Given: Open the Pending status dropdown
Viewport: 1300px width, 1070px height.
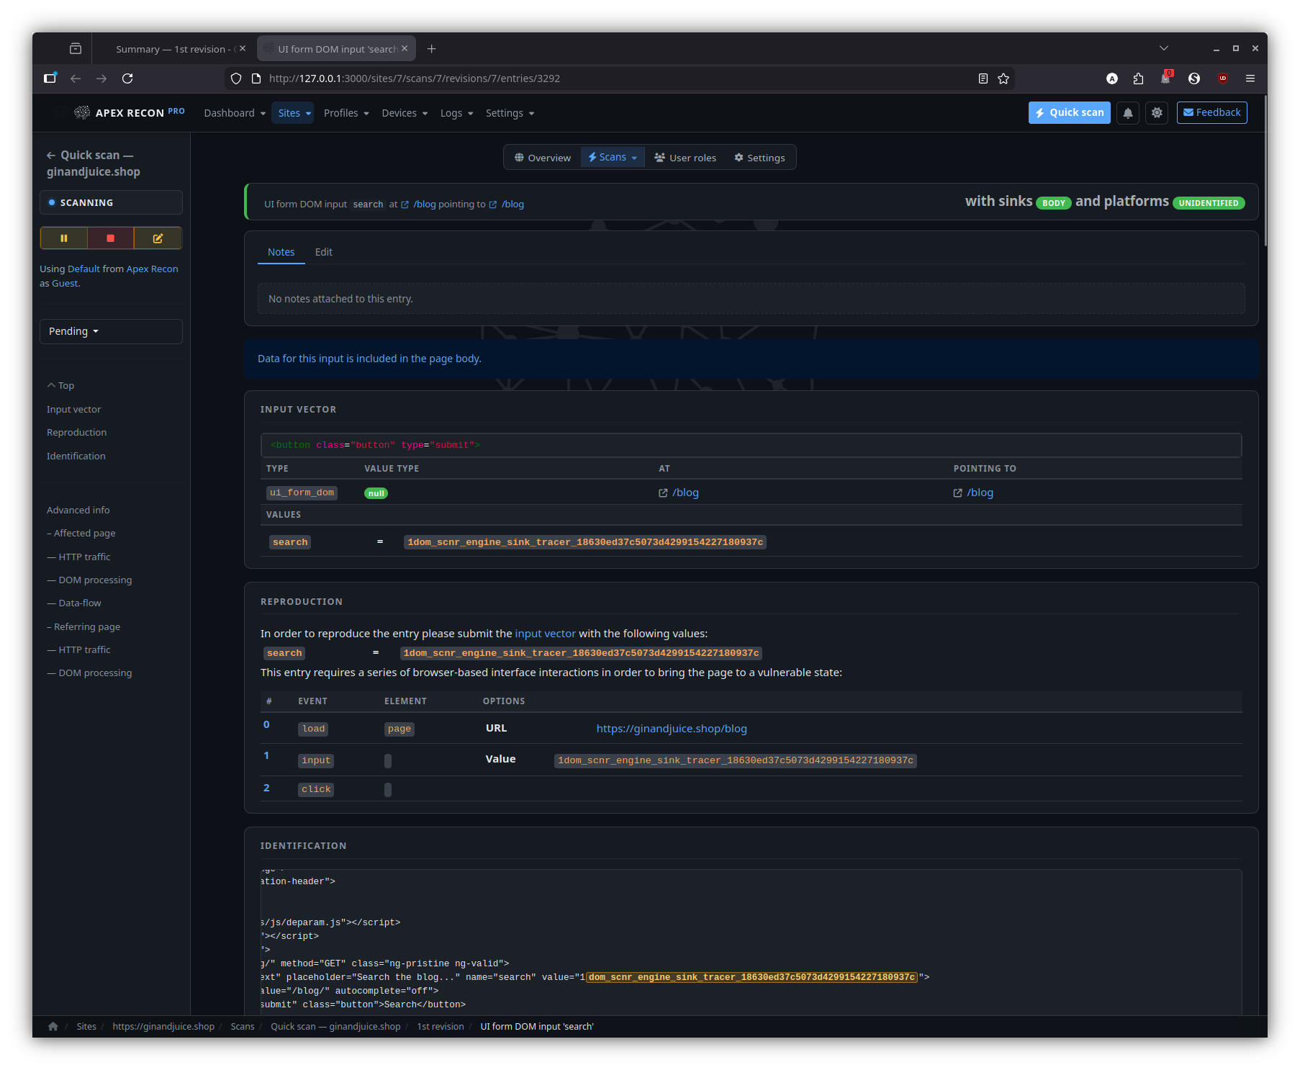Looking at the screenshot, I should click(x=111, y=331).
